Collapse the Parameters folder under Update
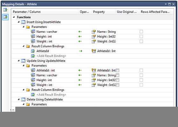Image resolution: width=178 pixels, height=127 pixels. [24, 65]
